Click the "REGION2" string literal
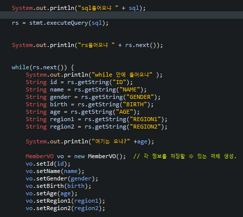This screenshot has height=217, width=243. click(146, 127)
